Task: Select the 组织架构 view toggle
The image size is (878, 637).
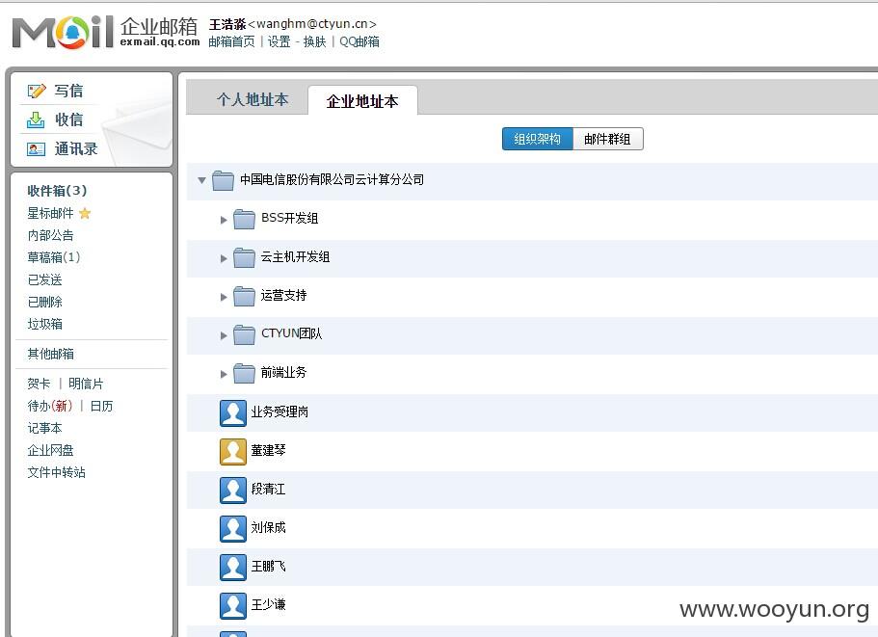Action: [538, 139]
